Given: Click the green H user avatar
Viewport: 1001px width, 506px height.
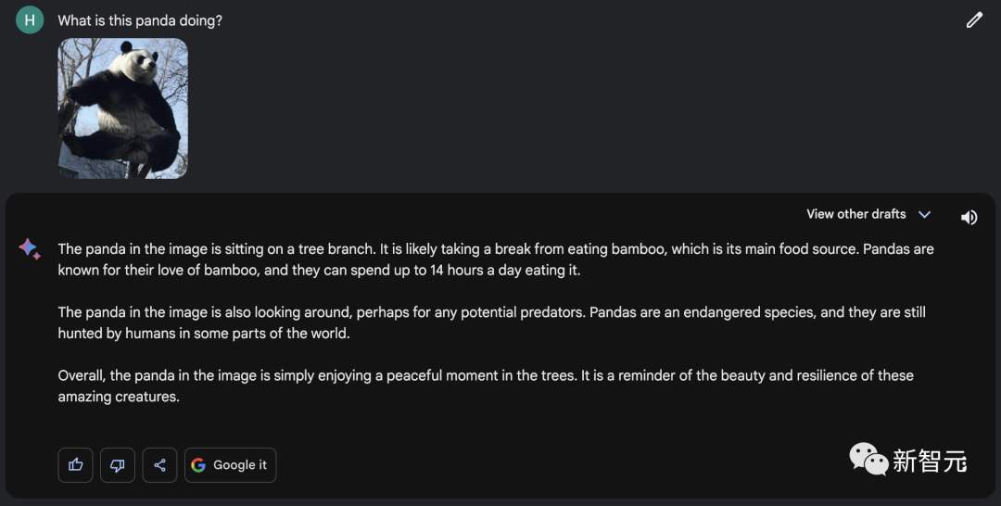Looking at the screenshot, I should [x=30, y=19].
